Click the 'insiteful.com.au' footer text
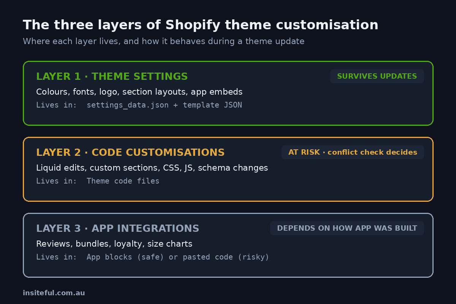The height and width of the screenshot is (304, 456). point(54,293)
